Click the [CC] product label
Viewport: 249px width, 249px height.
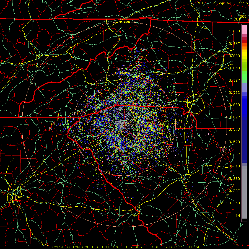(x=236, y=19)
